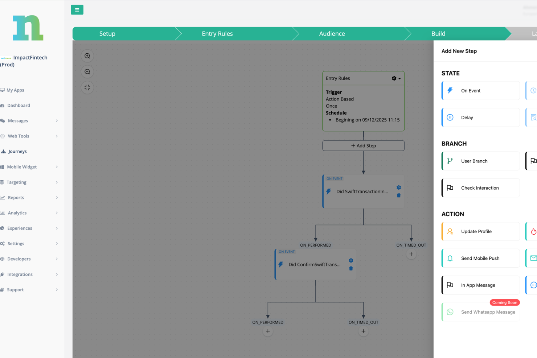Select the Check Interaction branch step
Image resolution: width=537 pixels, height=358 pixels.
click(x=480, y=188)
